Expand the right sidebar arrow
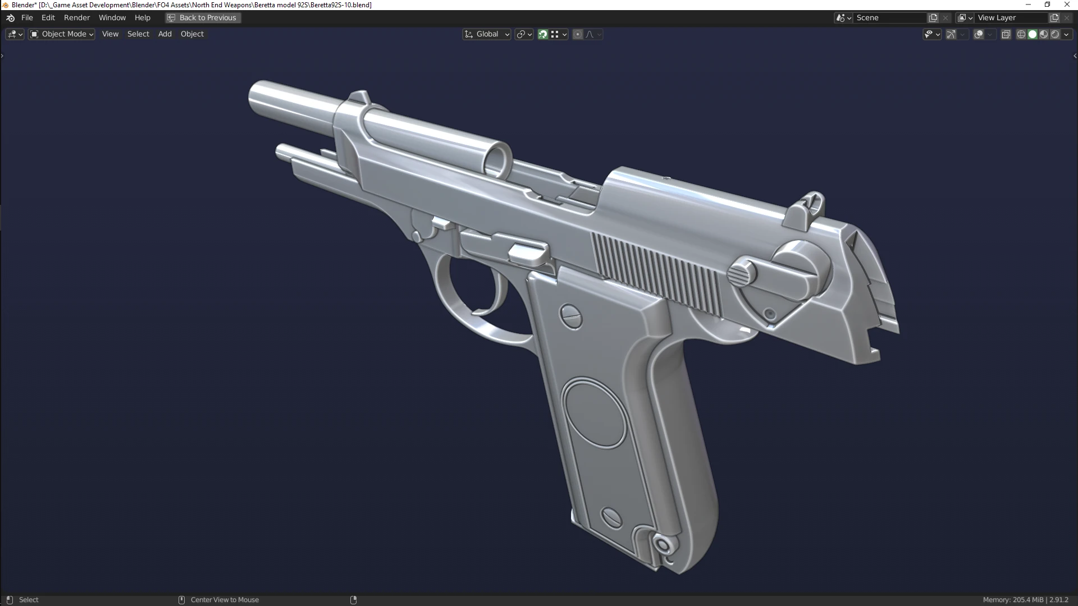 click(x=1075, y=56)
